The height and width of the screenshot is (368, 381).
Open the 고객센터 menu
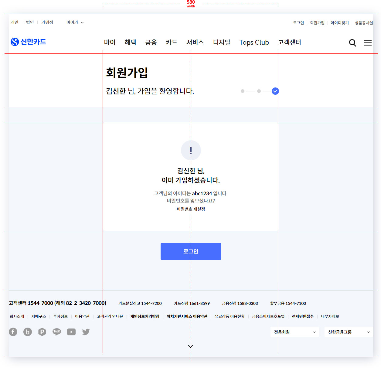pos(290,43)
